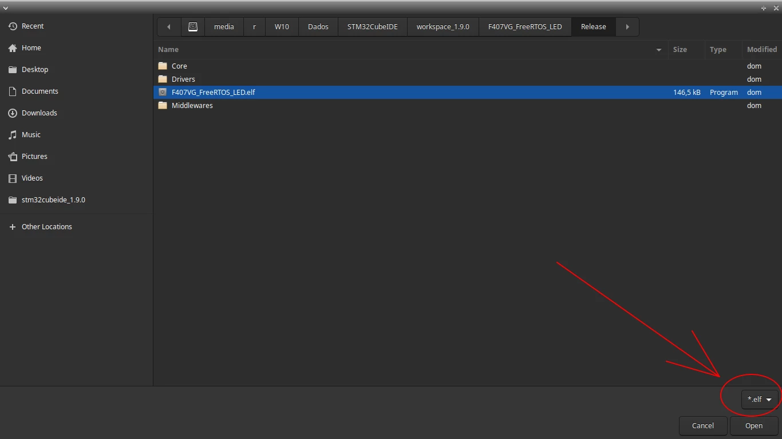Click the Middlewares row's dom date
Viewport: 782px width, 439px height.
coord(754,106)
